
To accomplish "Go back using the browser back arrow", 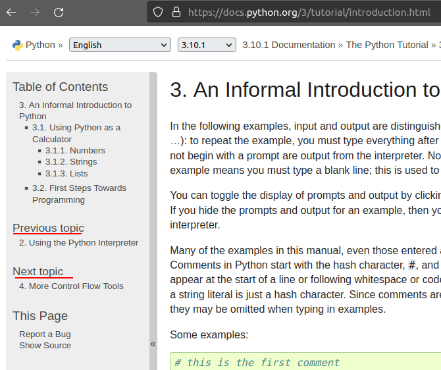I will tap(11, 13).
